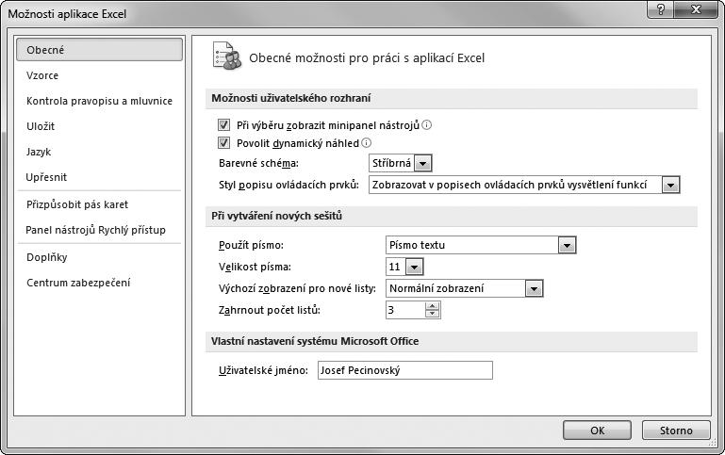Open Výchozí zobrazení pro nové listy dropdown
Screen dimensions: 725x455
(x=534, y=288)
